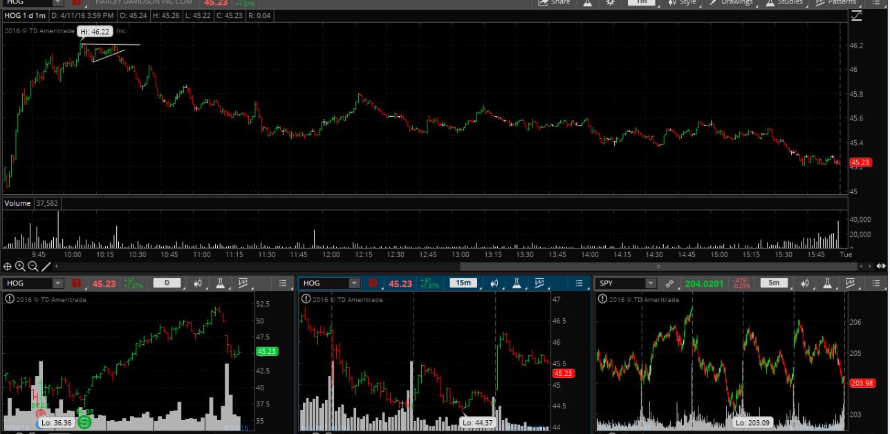The image size is (890, 434).
Task: Click the red 45.23 price tag on main chart axis
Action: tap(860, 162)
